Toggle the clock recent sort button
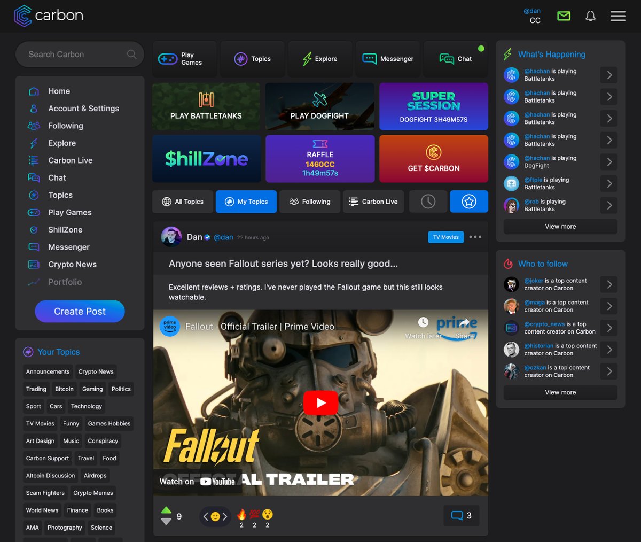 pos(428,202)
